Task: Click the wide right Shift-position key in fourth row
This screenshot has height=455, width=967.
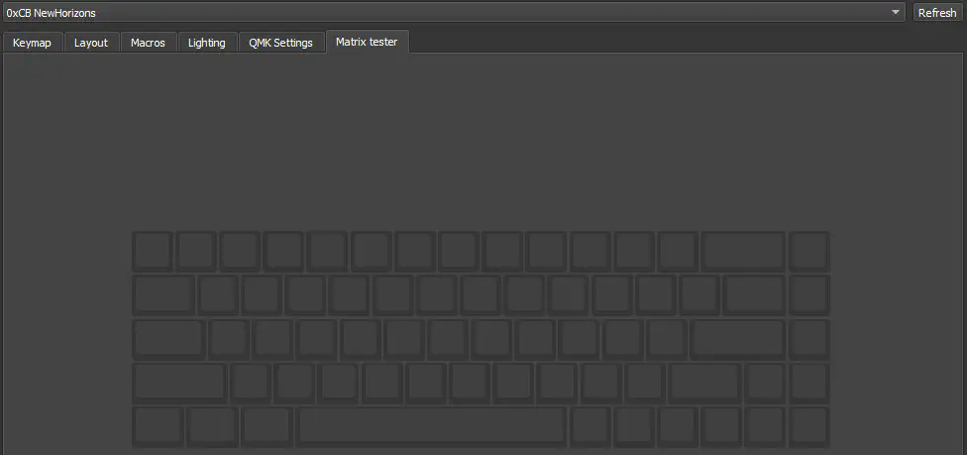Action: pos(704,382)
